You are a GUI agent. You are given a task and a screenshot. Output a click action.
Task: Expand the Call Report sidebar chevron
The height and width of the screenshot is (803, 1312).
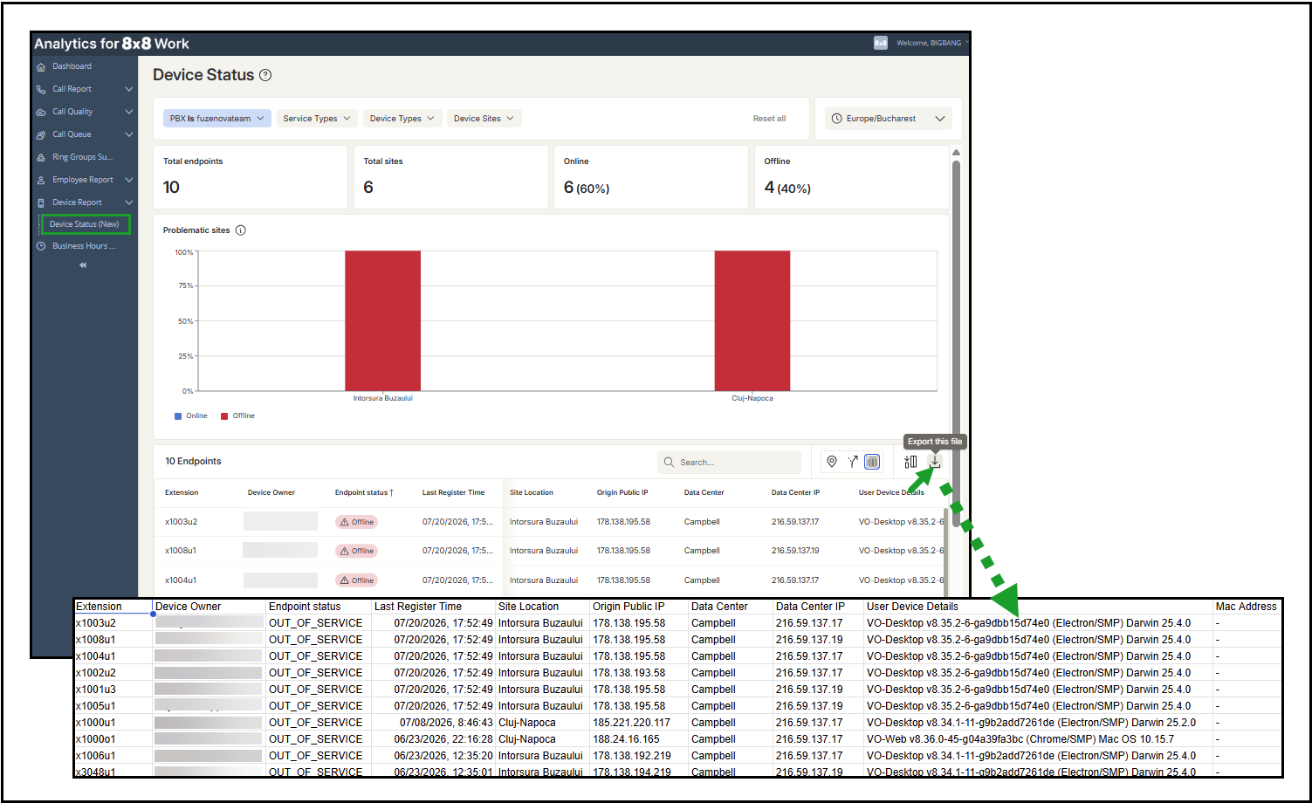129,89
